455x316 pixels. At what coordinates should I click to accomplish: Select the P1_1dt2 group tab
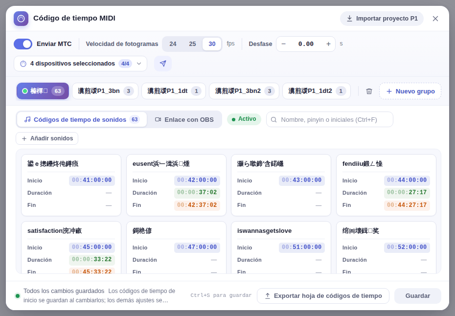pyautogui.click(x=316, y=91)
